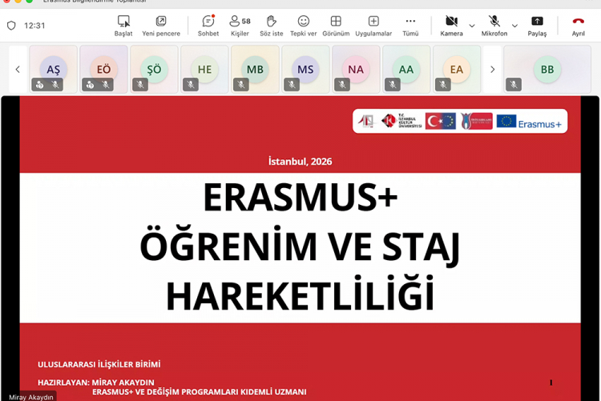
Task: Open the Tepki ver reactions
Action: click(303, 26)
